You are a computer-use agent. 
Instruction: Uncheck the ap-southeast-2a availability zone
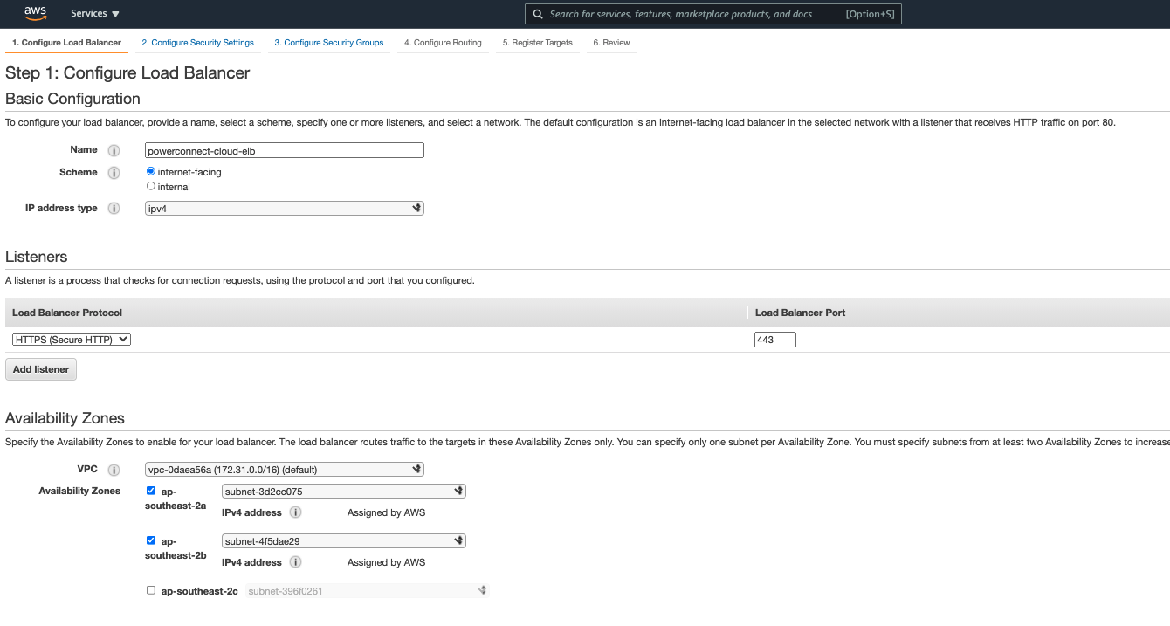[x=151, y=491]
